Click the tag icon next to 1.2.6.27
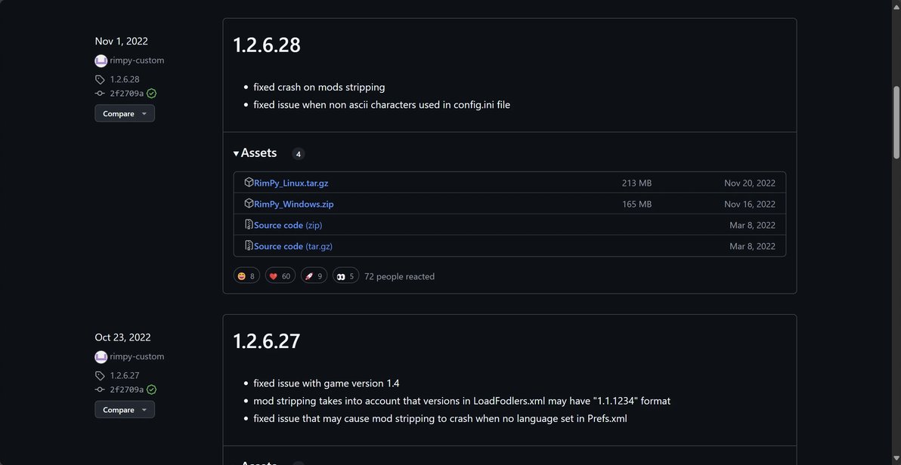This screenshot has height=465, width=901. pyautogui.click(x=100, y=376)
